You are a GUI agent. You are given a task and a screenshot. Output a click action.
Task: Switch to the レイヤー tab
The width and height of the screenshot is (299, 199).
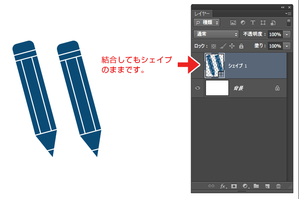[202, 14]
